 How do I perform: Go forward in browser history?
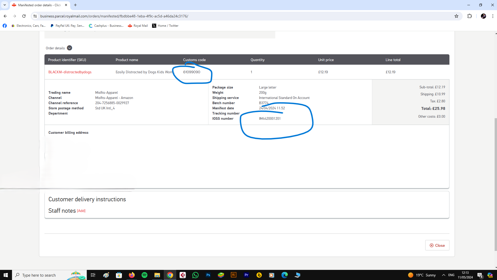[15, 16]
